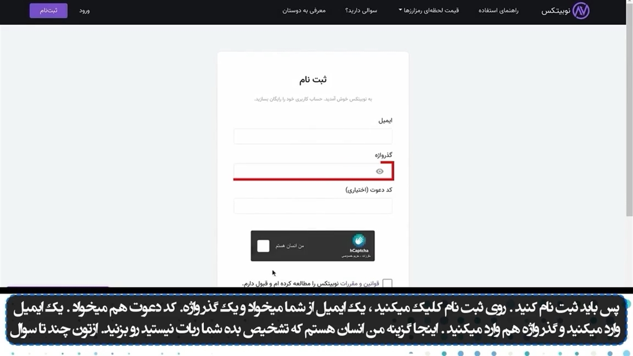Open the 'راهنمای استفاده' menu item
The height and width of the screenshot is (356, 633).
[498, 10]
